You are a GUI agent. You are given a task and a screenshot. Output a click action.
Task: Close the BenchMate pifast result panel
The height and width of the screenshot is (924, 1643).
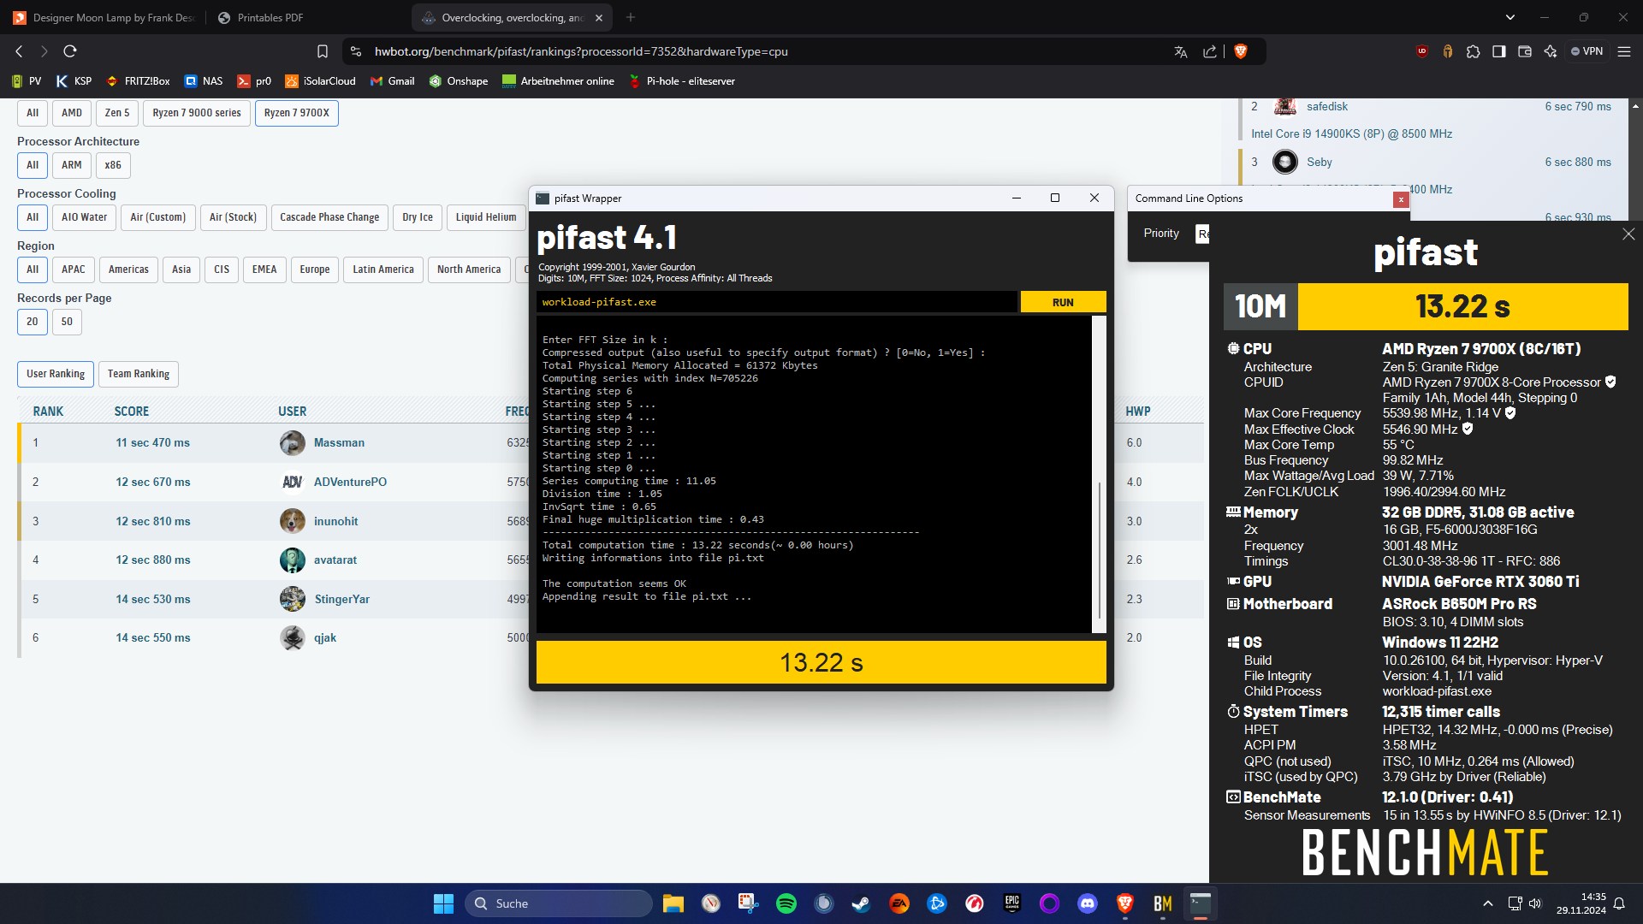tap(1628, 234)
